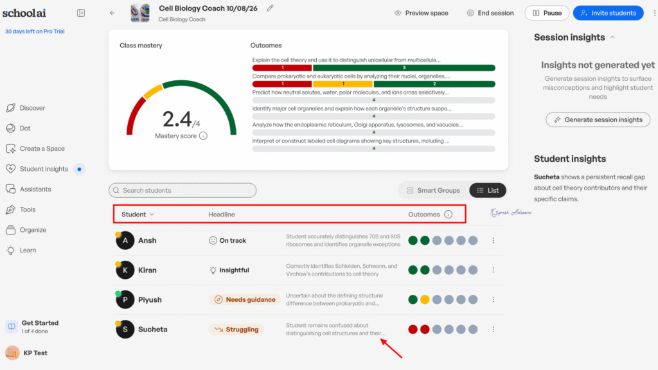Viewport: 658px width, 370px height.
Task: Click the schoolai logo
Action: point(24,13)
